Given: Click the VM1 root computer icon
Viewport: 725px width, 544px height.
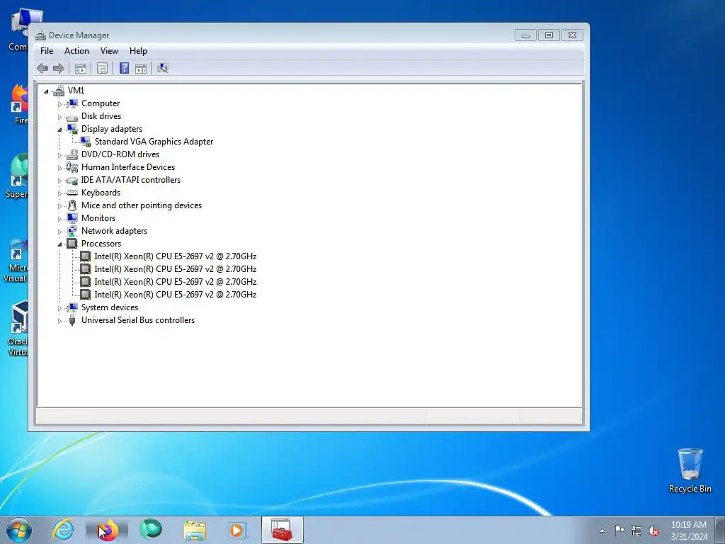Looking at the screenshot, I should coord(59,91).
